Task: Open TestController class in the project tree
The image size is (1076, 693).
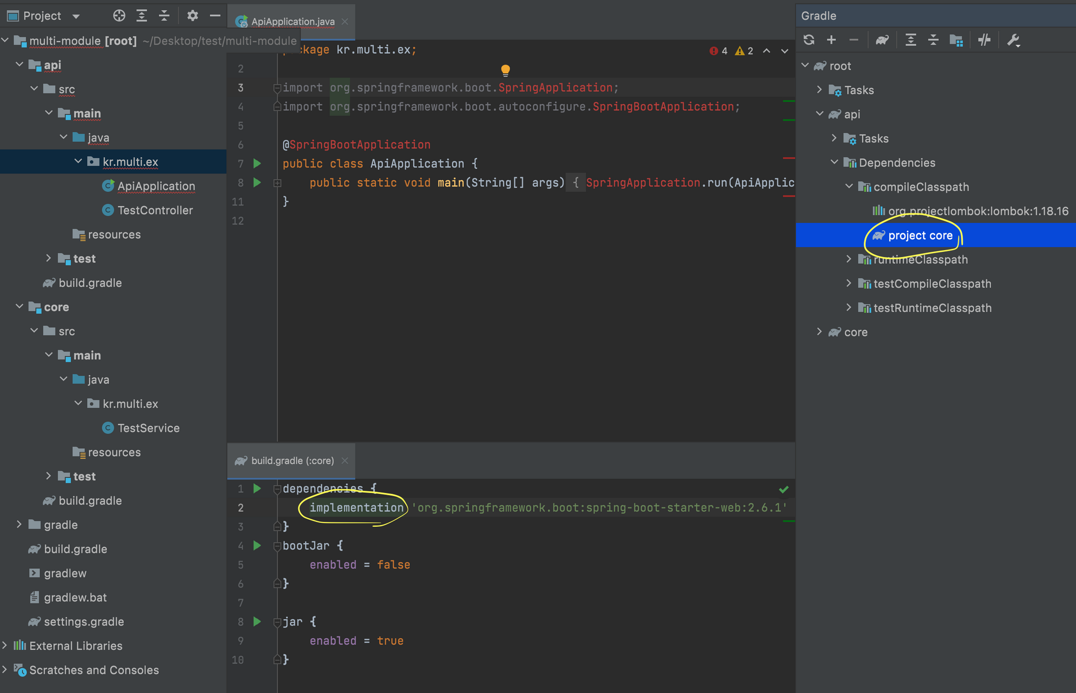Action: point(155,210)
